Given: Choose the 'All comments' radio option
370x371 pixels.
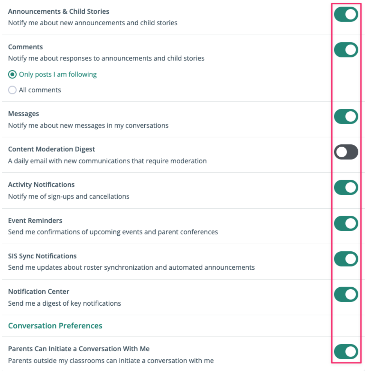Looking at the screenshot, I should [x=12, y=90].
